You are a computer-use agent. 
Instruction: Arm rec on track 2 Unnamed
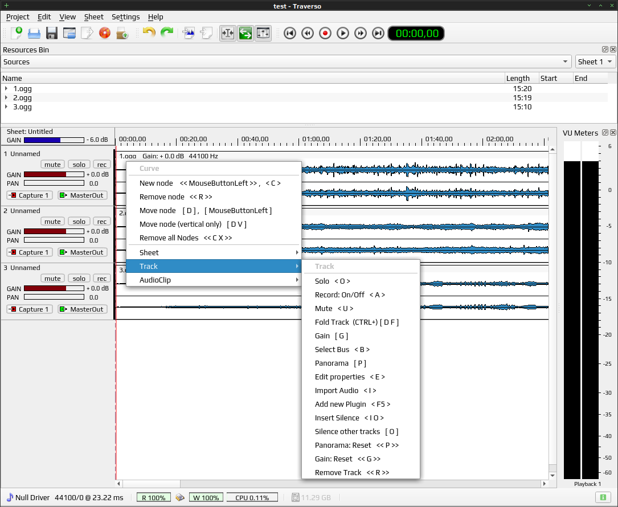[102, 222]
